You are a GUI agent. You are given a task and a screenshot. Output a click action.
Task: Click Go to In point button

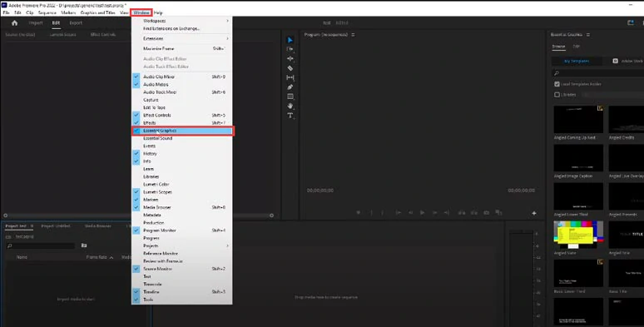pos(399,213)
